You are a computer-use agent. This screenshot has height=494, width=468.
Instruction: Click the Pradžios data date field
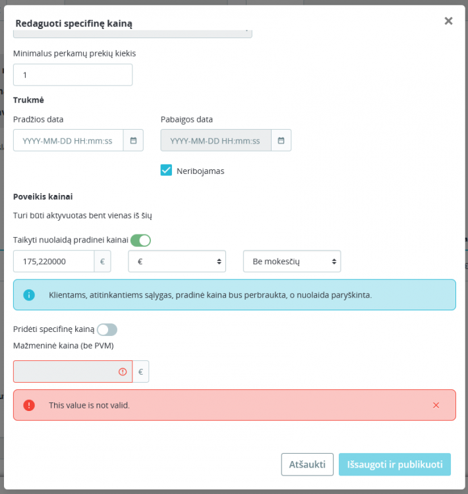(x=68, y=140)
